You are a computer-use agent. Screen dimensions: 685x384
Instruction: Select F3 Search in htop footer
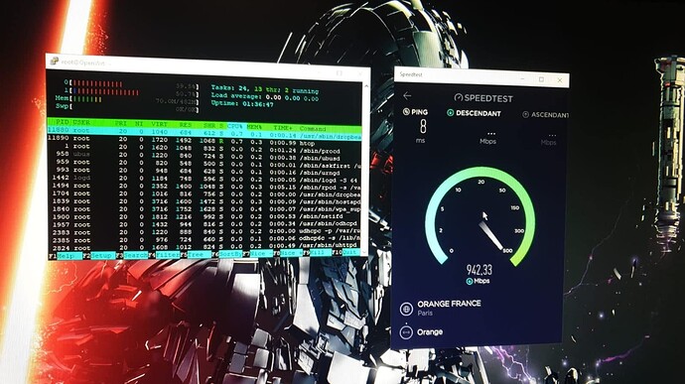tap(132, 255)
